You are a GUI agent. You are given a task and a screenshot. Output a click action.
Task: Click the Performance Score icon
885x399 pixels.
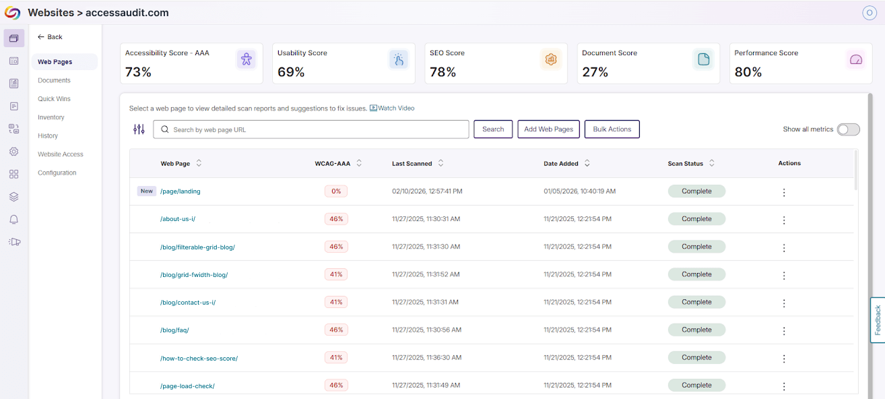856,60
